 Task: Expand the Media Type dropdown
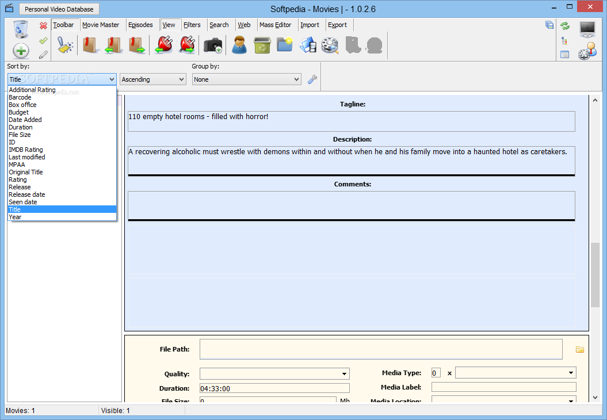coord(571,373)
